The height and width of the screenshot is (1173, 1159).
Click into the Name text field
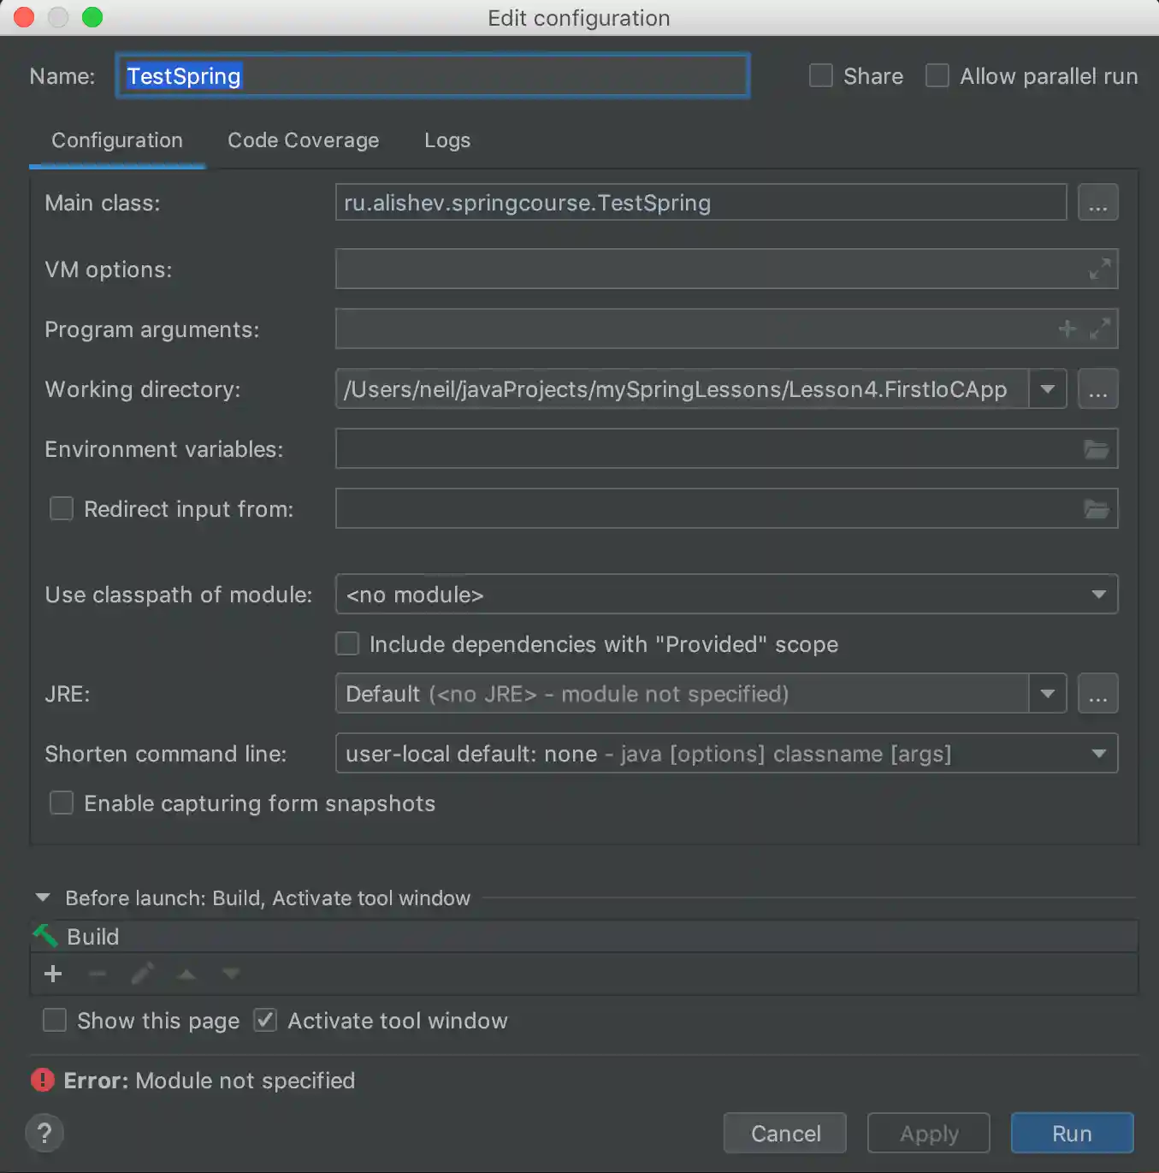pyautogui.click(x=432, y=76)
